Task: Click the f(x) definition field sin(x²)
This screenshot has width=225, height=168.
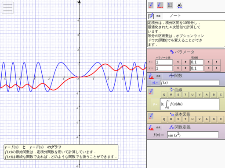Action: coord(193,135)
